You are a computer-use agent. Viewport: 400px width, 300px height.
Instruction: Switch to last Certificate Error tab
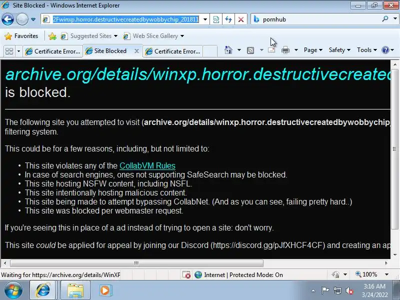pyautogui.click(x=173, y=51)
